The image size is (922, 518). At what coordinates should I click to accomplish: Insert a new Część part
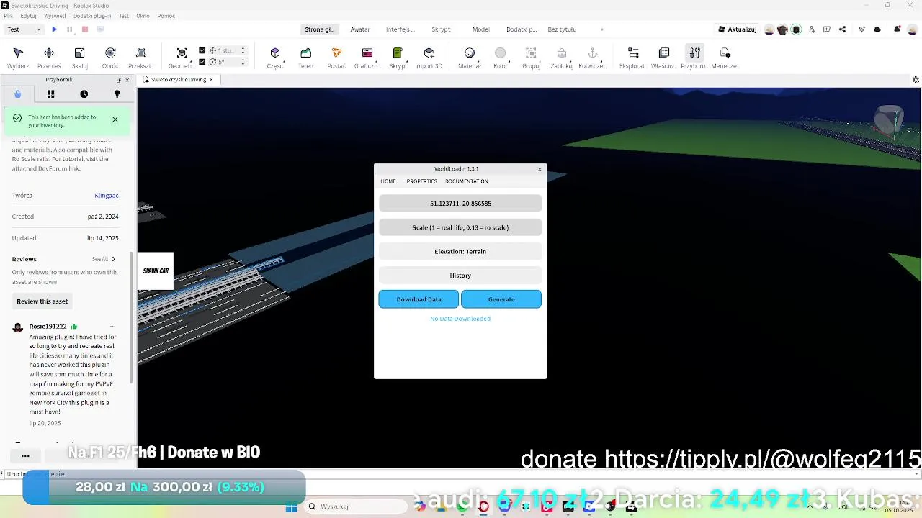[x=275, y=58]
